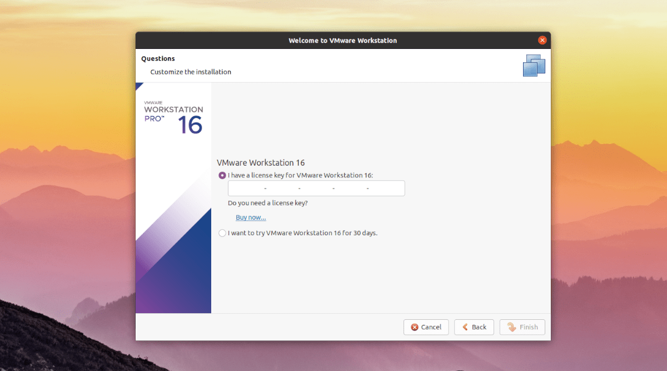Click the Finish button
Screen dimensions: 667x371
[522, 327]
